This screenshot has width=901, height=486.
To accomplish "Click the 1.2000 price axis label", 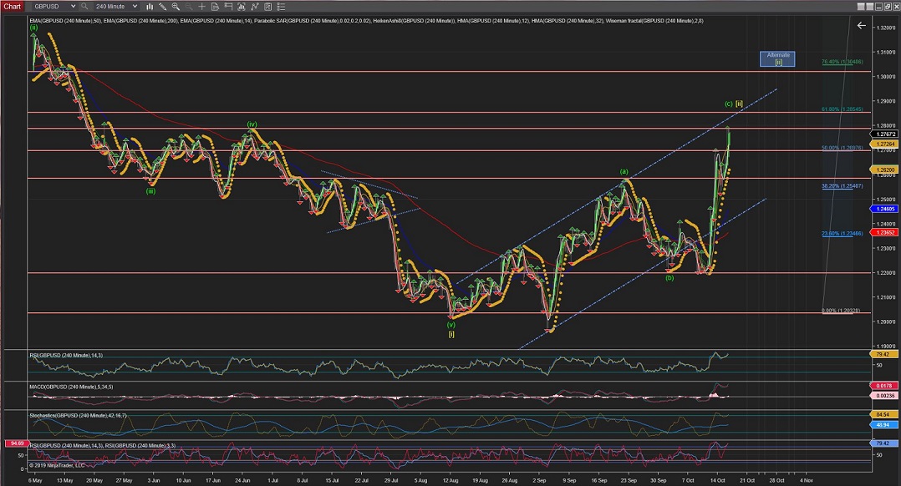I will 886,321.
